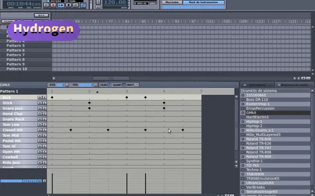Rewind to song start in transport bar
This screenshot has height=196, width=315.
46,5
